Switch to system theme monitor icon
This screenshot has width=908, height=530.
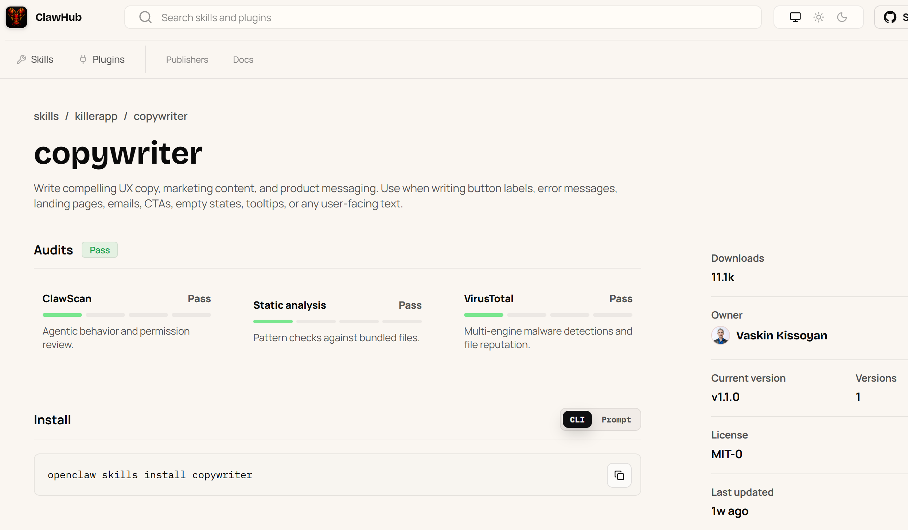[795, 17]
